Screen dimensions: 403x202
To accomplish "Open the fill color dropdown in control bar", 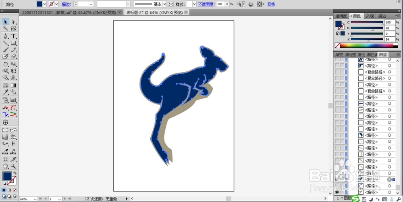I will pos(44,4).
